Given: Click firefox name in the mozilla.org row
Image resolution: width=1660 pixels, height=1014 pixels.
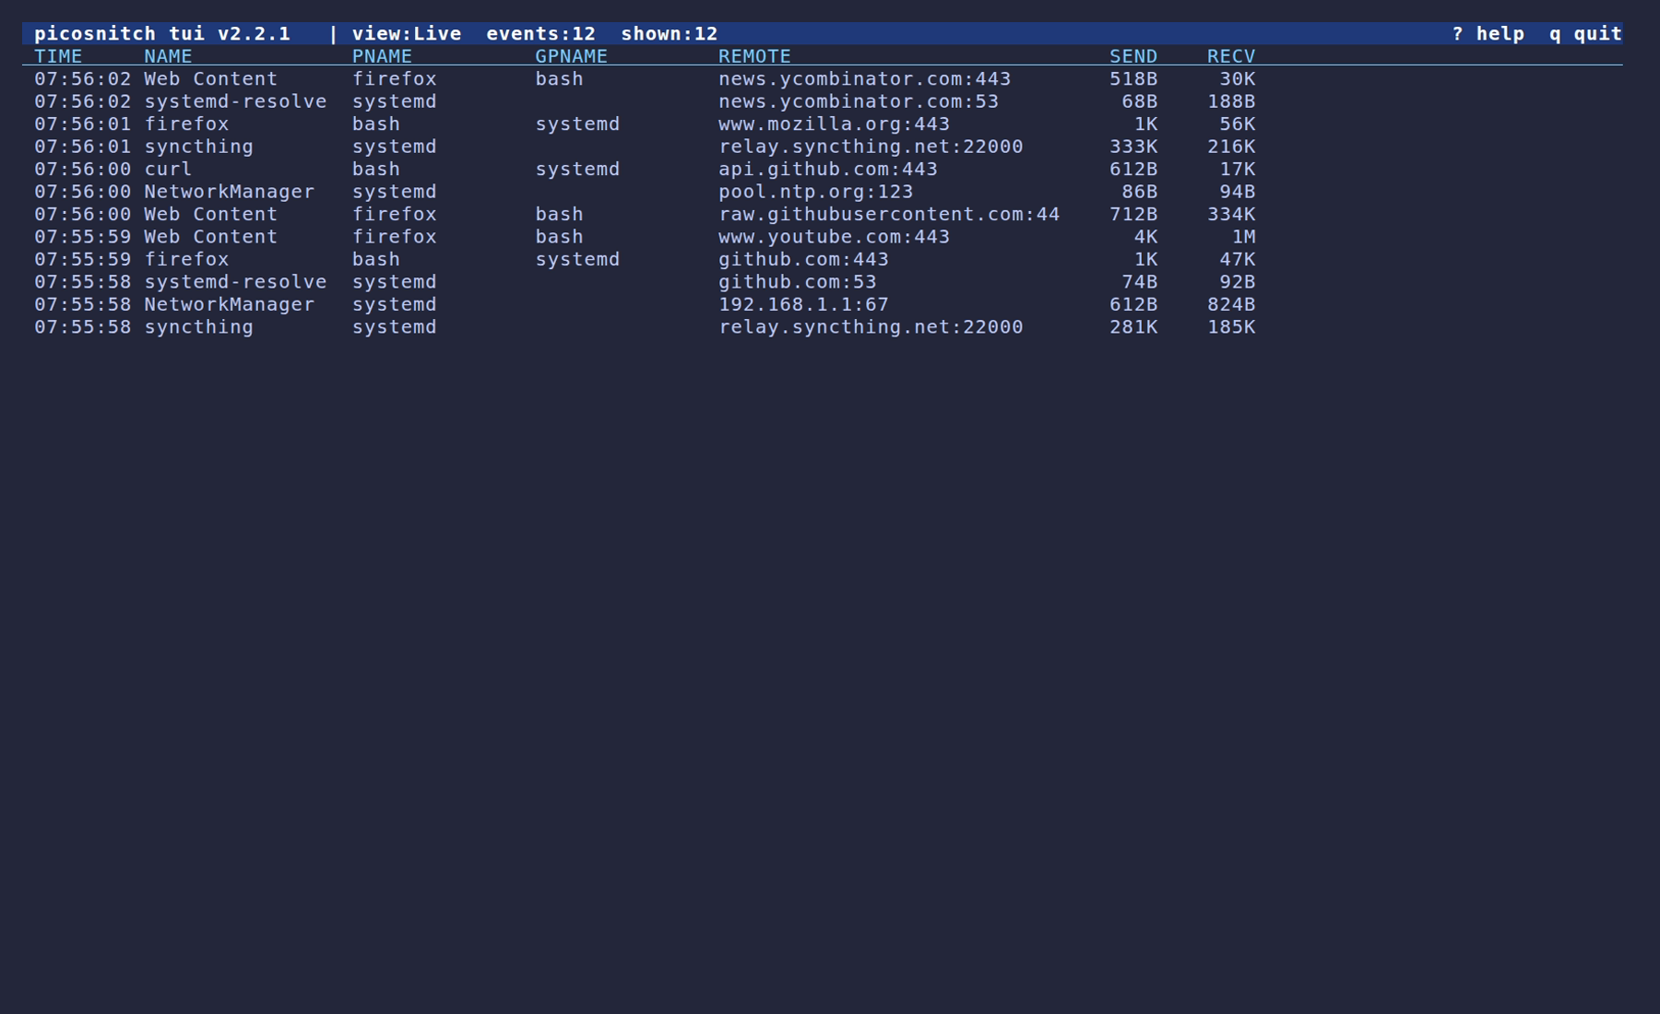Looking at the screenshot, I should [x=186, y=124].
